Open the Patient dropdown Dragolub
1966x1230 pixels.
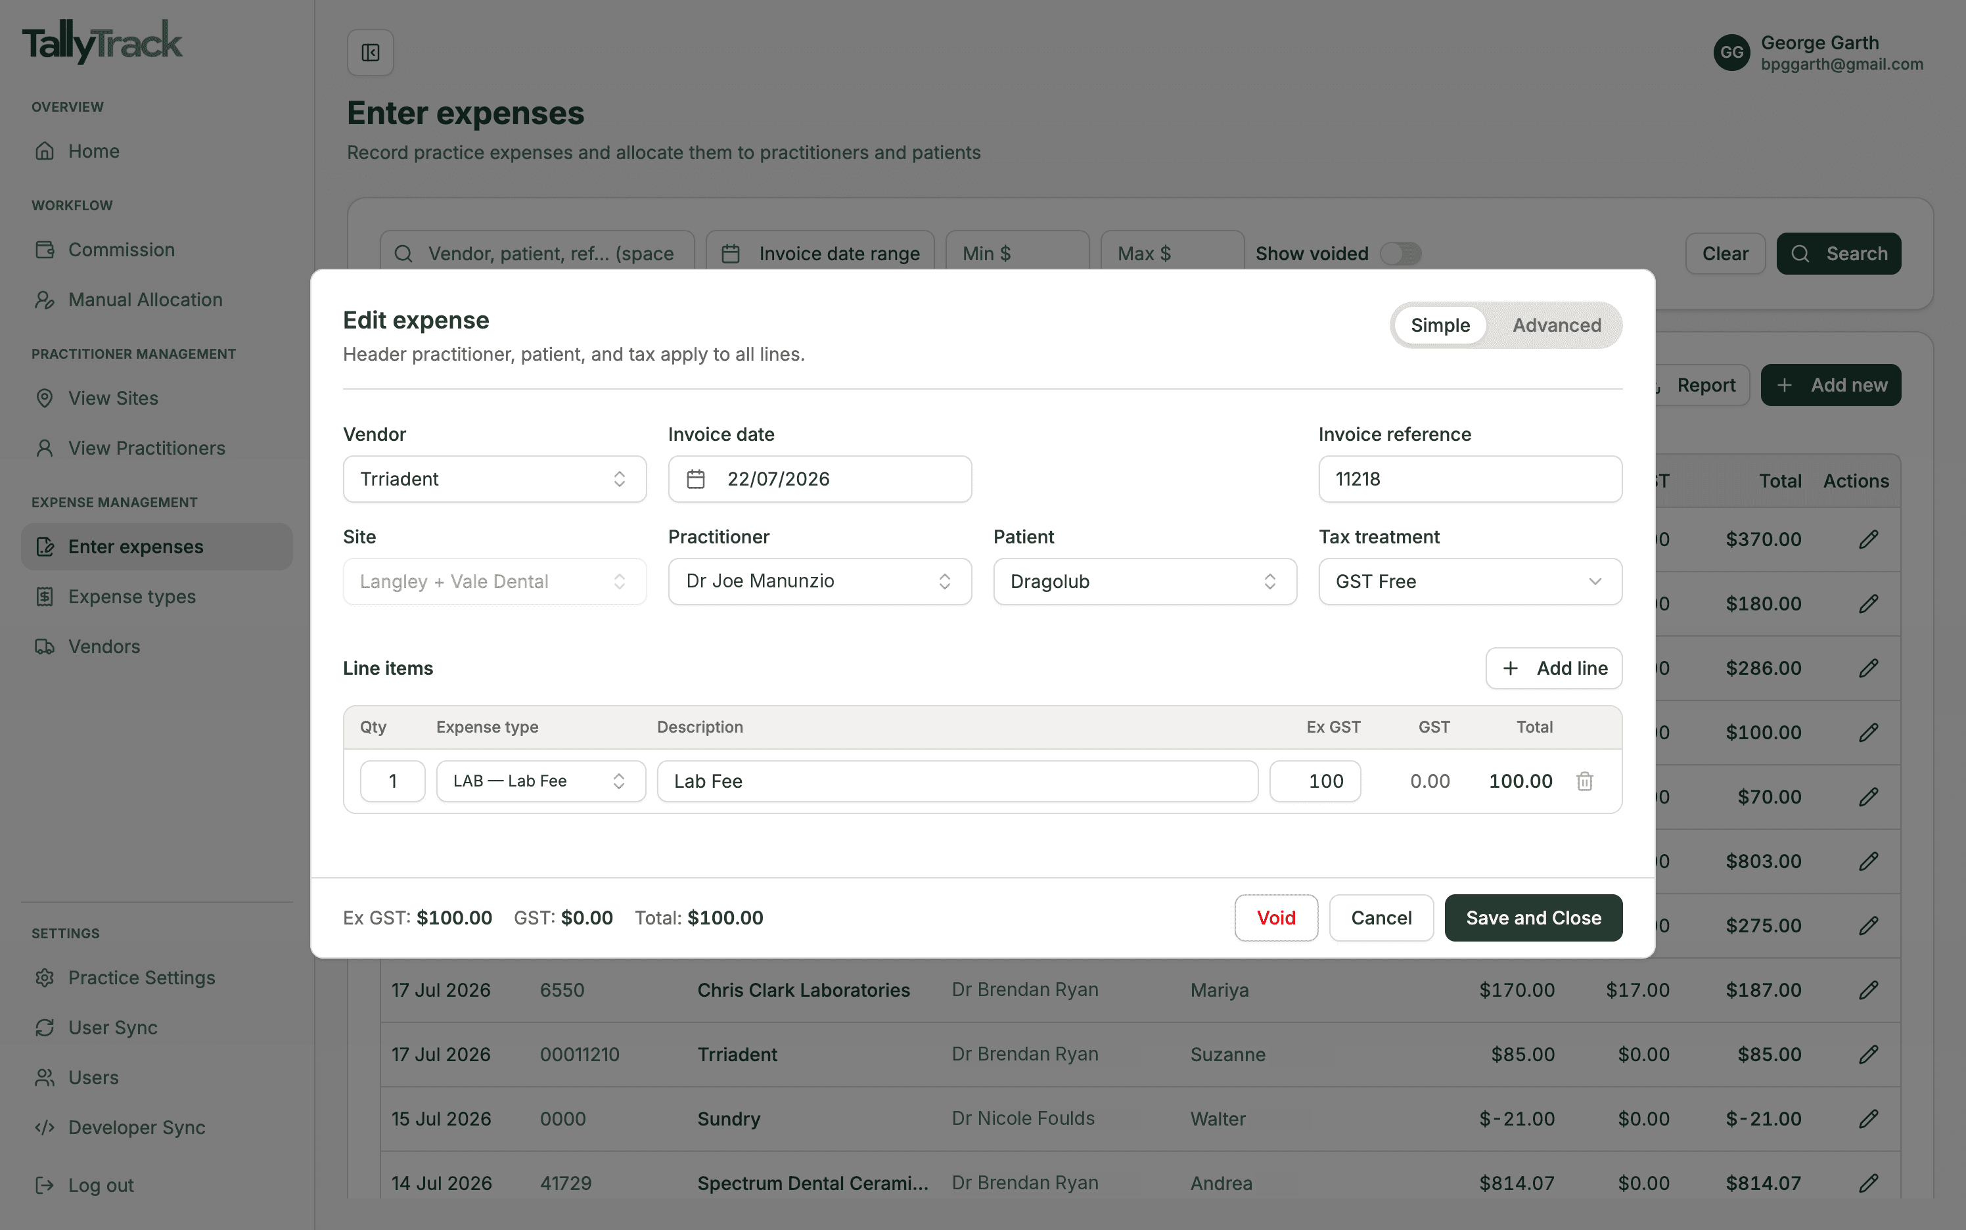[x=1145, y=581]
